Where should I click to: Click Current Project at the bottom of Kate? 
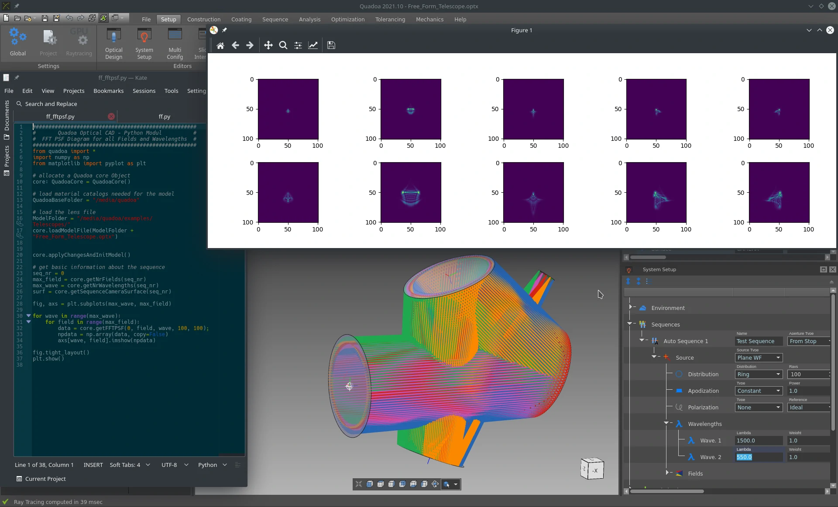tap(45, 479)
